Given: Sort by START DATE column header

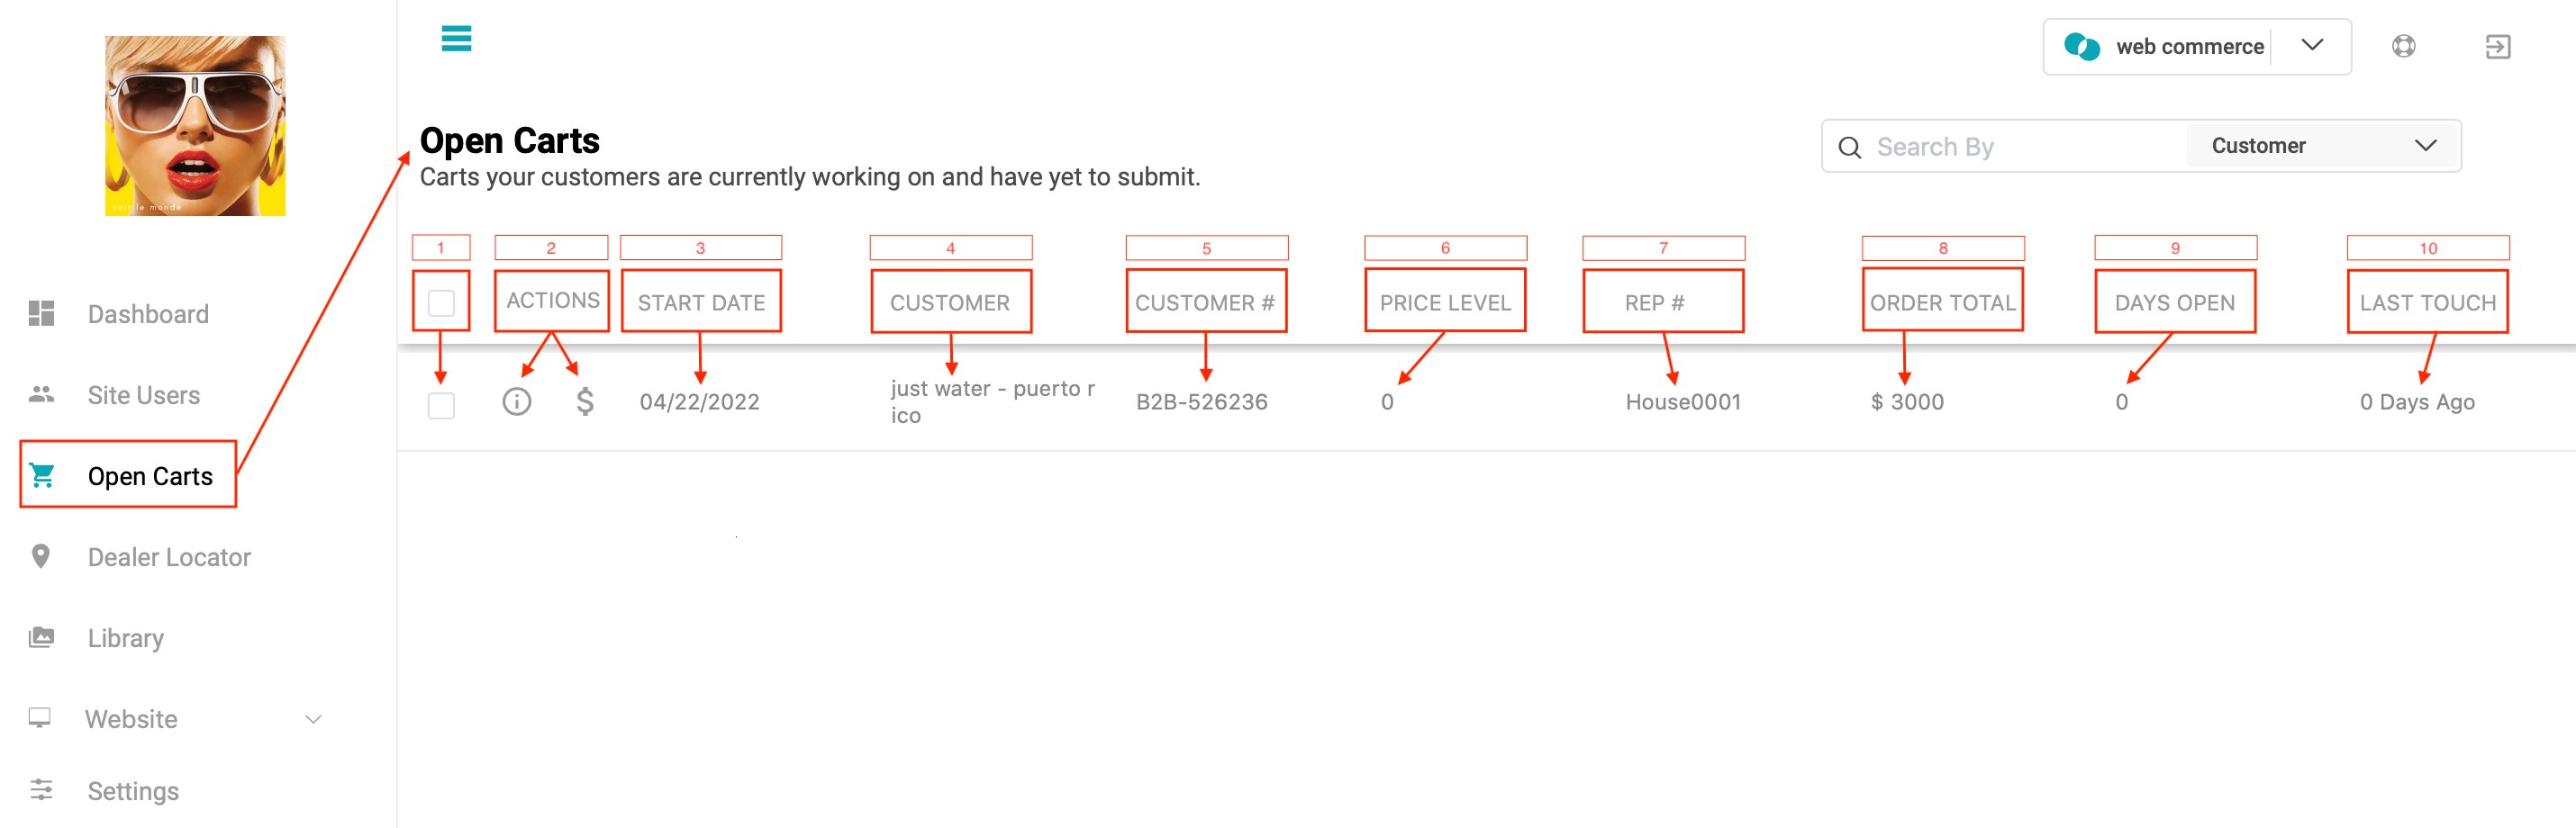Looking at the screenshot, I should (701, 302).
